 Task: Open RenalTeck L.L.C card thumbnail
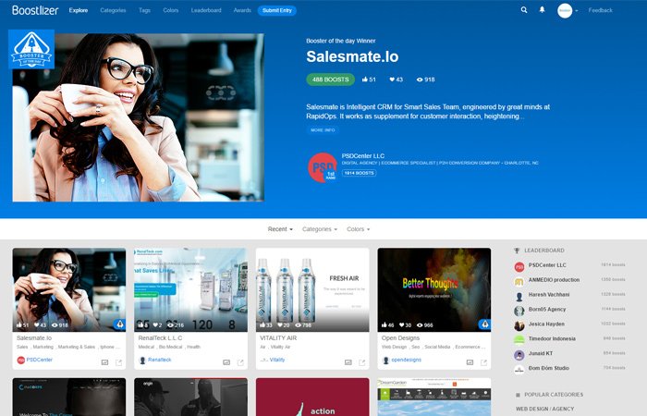tap(190, 288)
